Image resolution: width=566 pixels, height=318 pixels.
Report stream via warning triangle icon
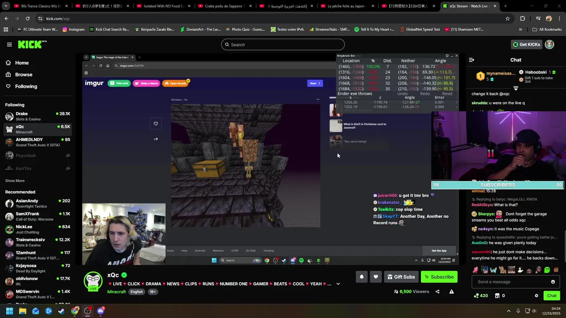[x=451, y=291]
